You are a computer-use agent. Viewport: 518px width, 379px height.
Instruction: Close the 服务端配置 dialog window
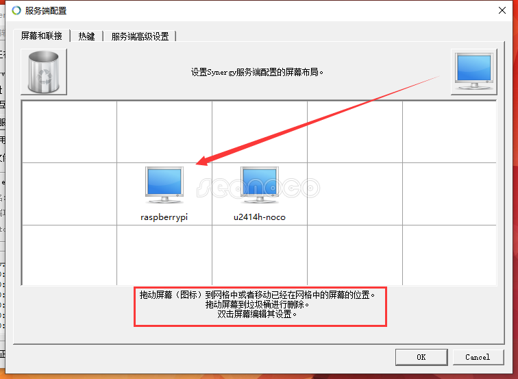[498, 10]
